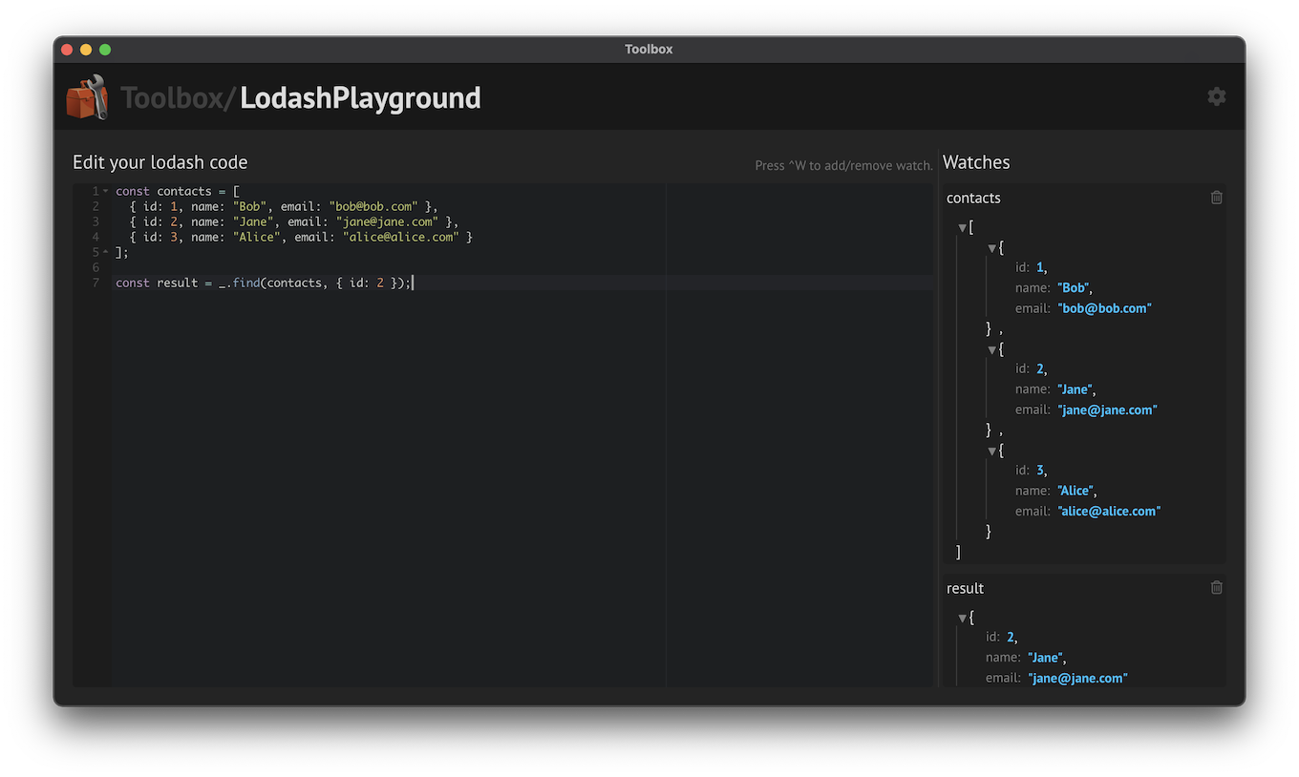This screenshot has height=777, width=1299.
Task: Click the "Alice" name value in watches
Action: coord(1075,491)
